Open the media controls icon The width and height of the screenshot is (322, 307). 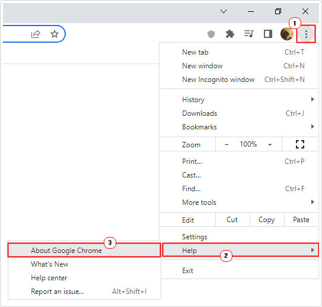coord(248,34)
